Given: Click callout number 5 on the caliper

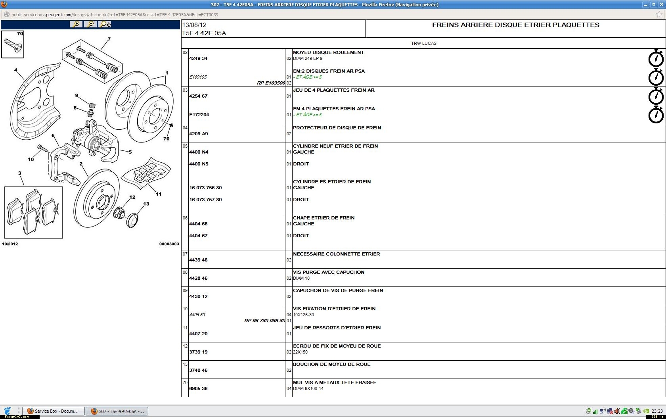Looking at the screenshot, I should pos(130,152).
